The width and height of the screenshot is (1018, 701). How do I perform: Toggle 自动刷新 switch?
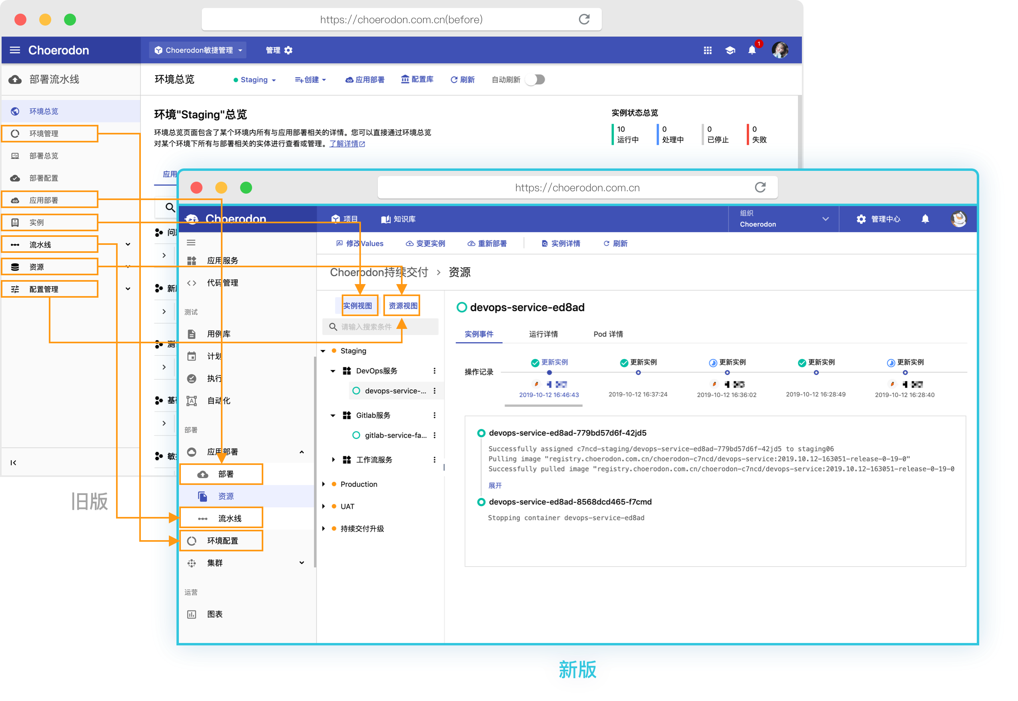(x=536, y=80)
